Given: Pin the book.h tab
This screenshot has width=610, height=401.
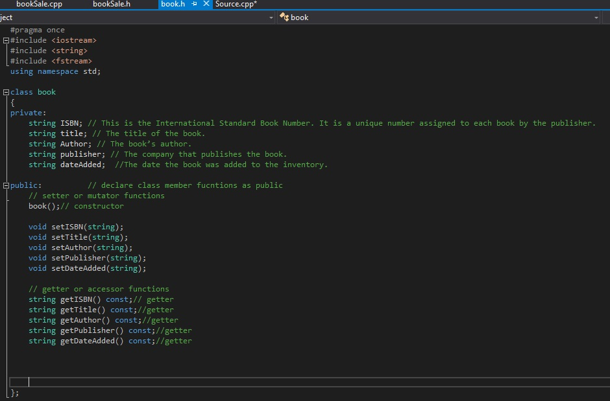Looking at the screenshot, I should click(195, 4).
